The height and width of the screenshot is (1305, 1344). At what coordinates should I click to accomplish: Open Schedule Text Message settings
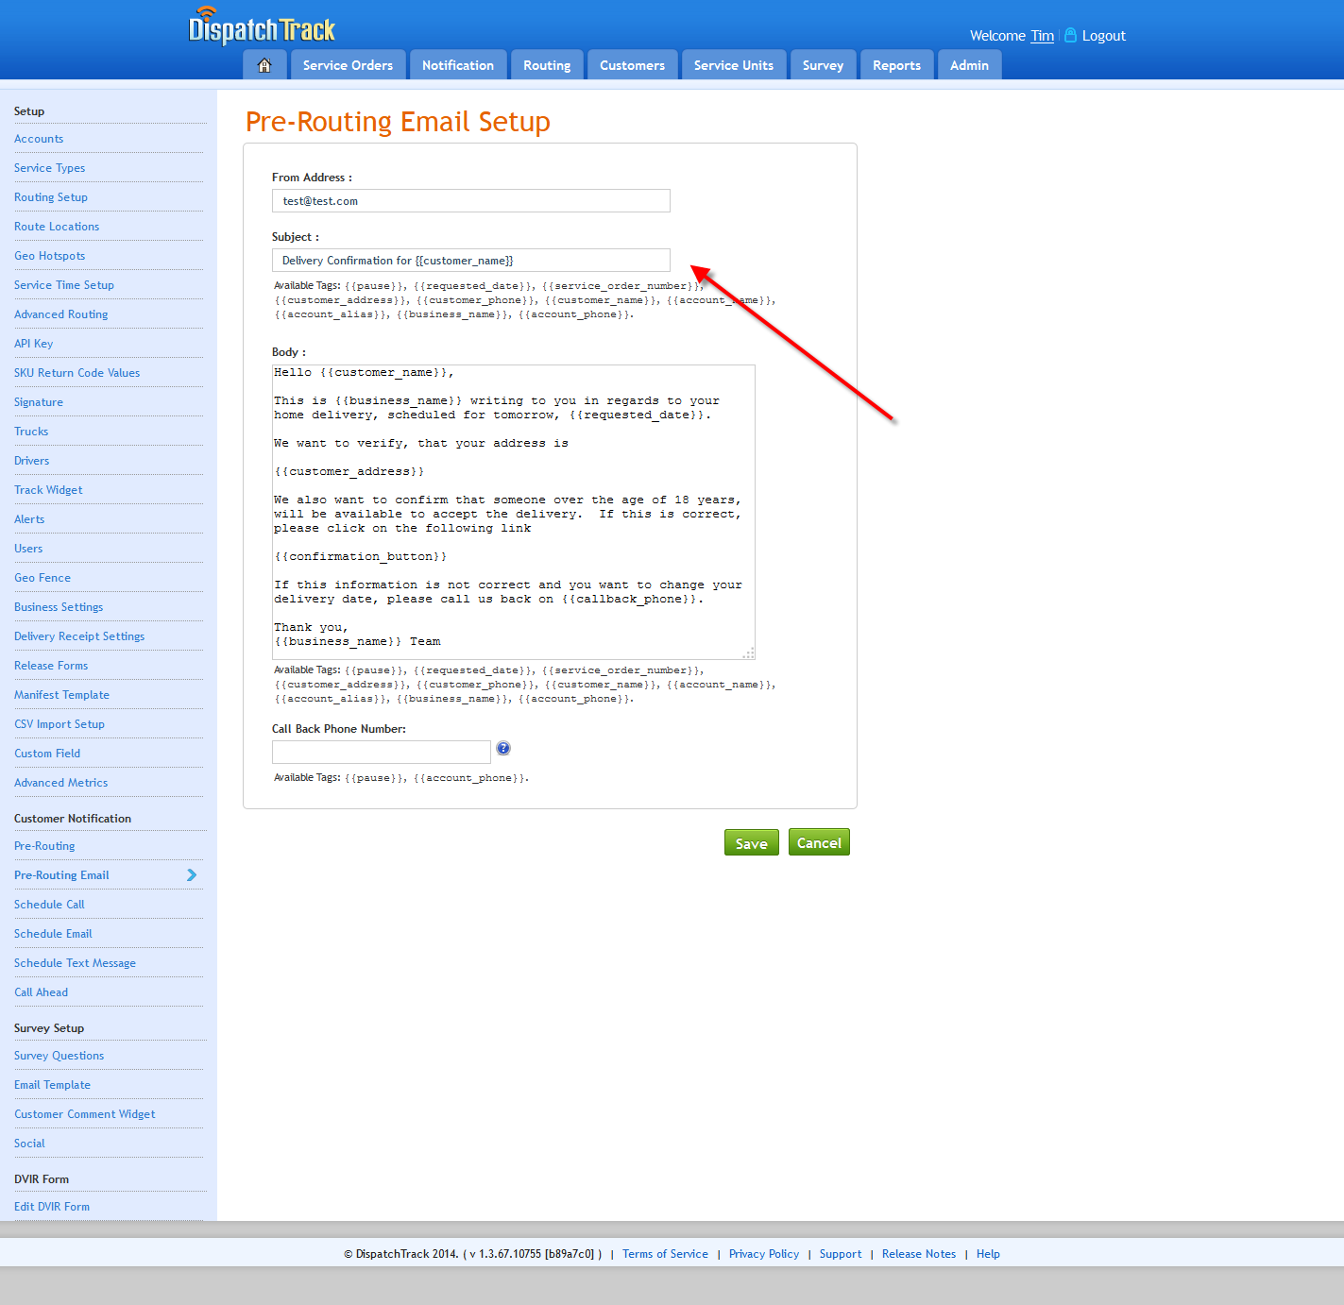(x=75, y=962)
